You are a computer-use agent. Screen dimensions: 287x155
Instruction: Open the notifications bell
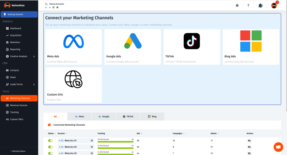[x=260, y=5]
